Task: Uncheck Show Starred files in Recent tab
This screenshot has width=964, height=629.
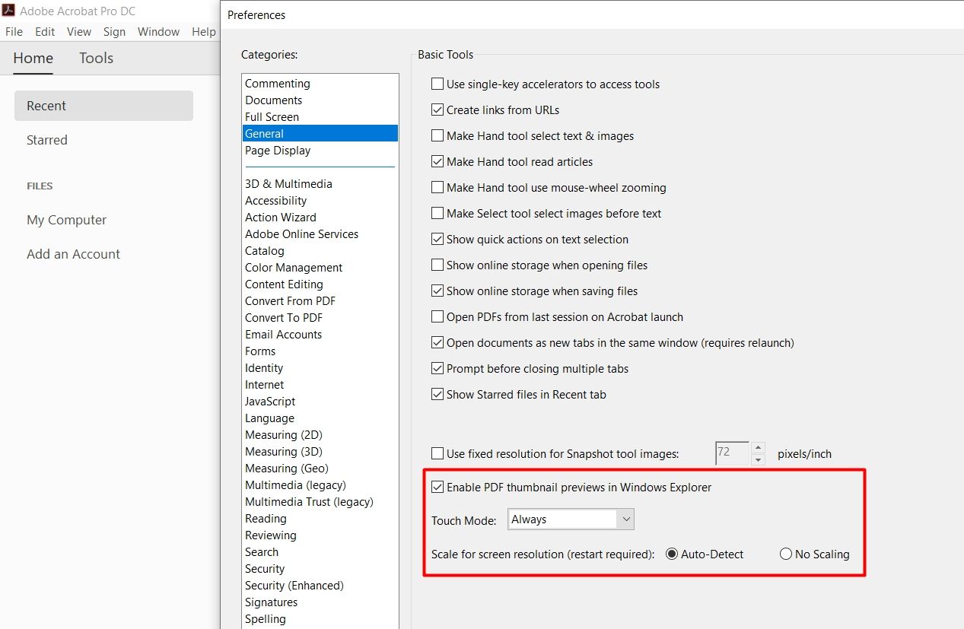Action: tap(437, 395)
